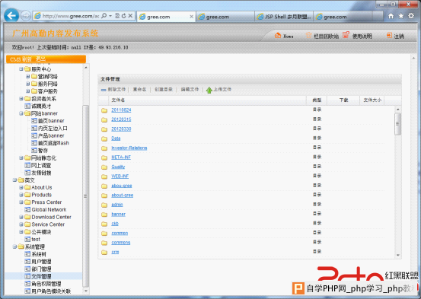Click folder icon beside 20110824

[x=104, y=110]
